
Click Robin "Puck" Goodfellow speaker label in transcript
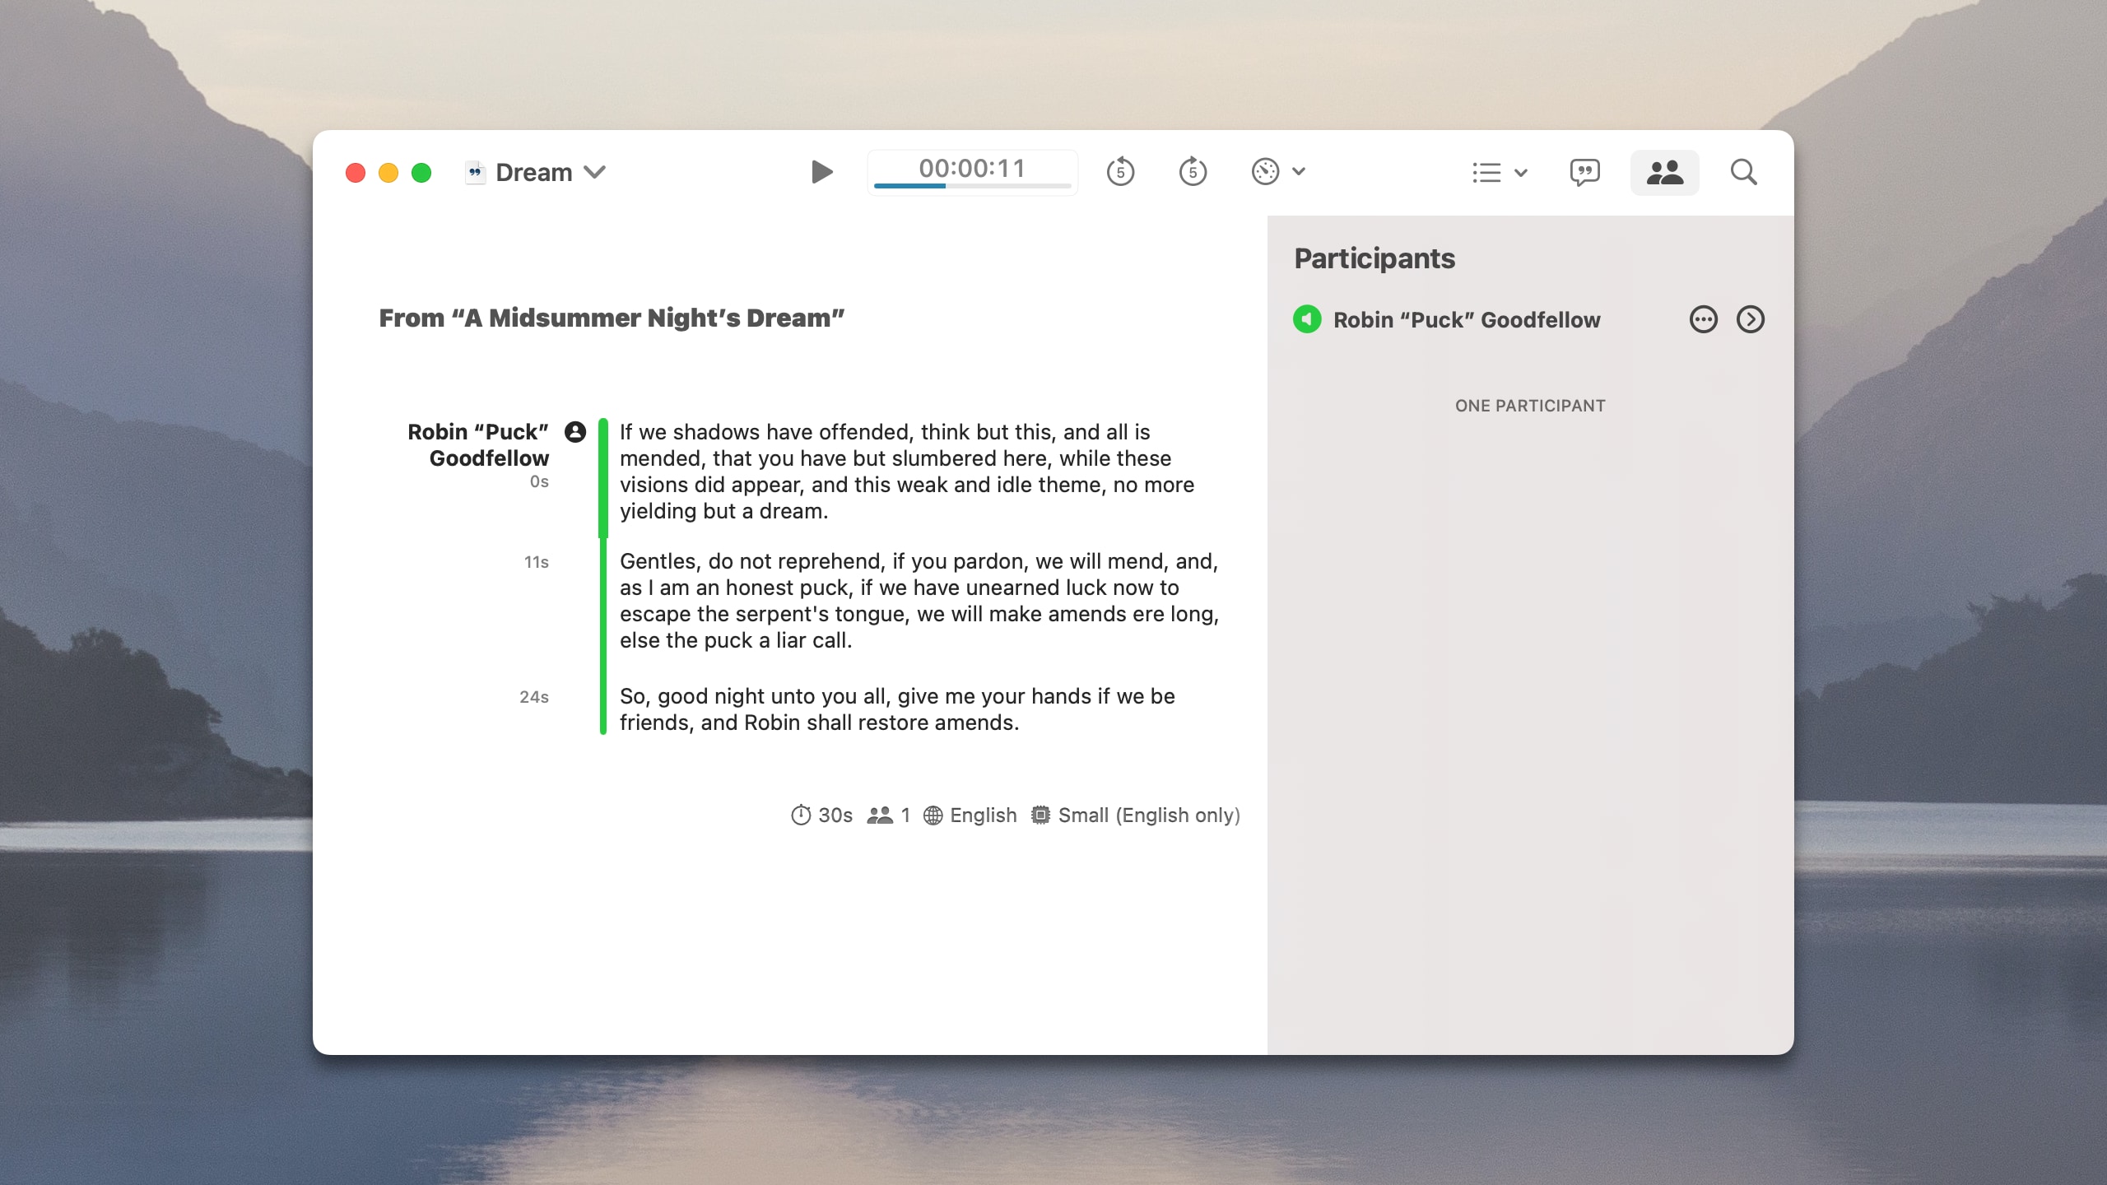pos(478,445)
